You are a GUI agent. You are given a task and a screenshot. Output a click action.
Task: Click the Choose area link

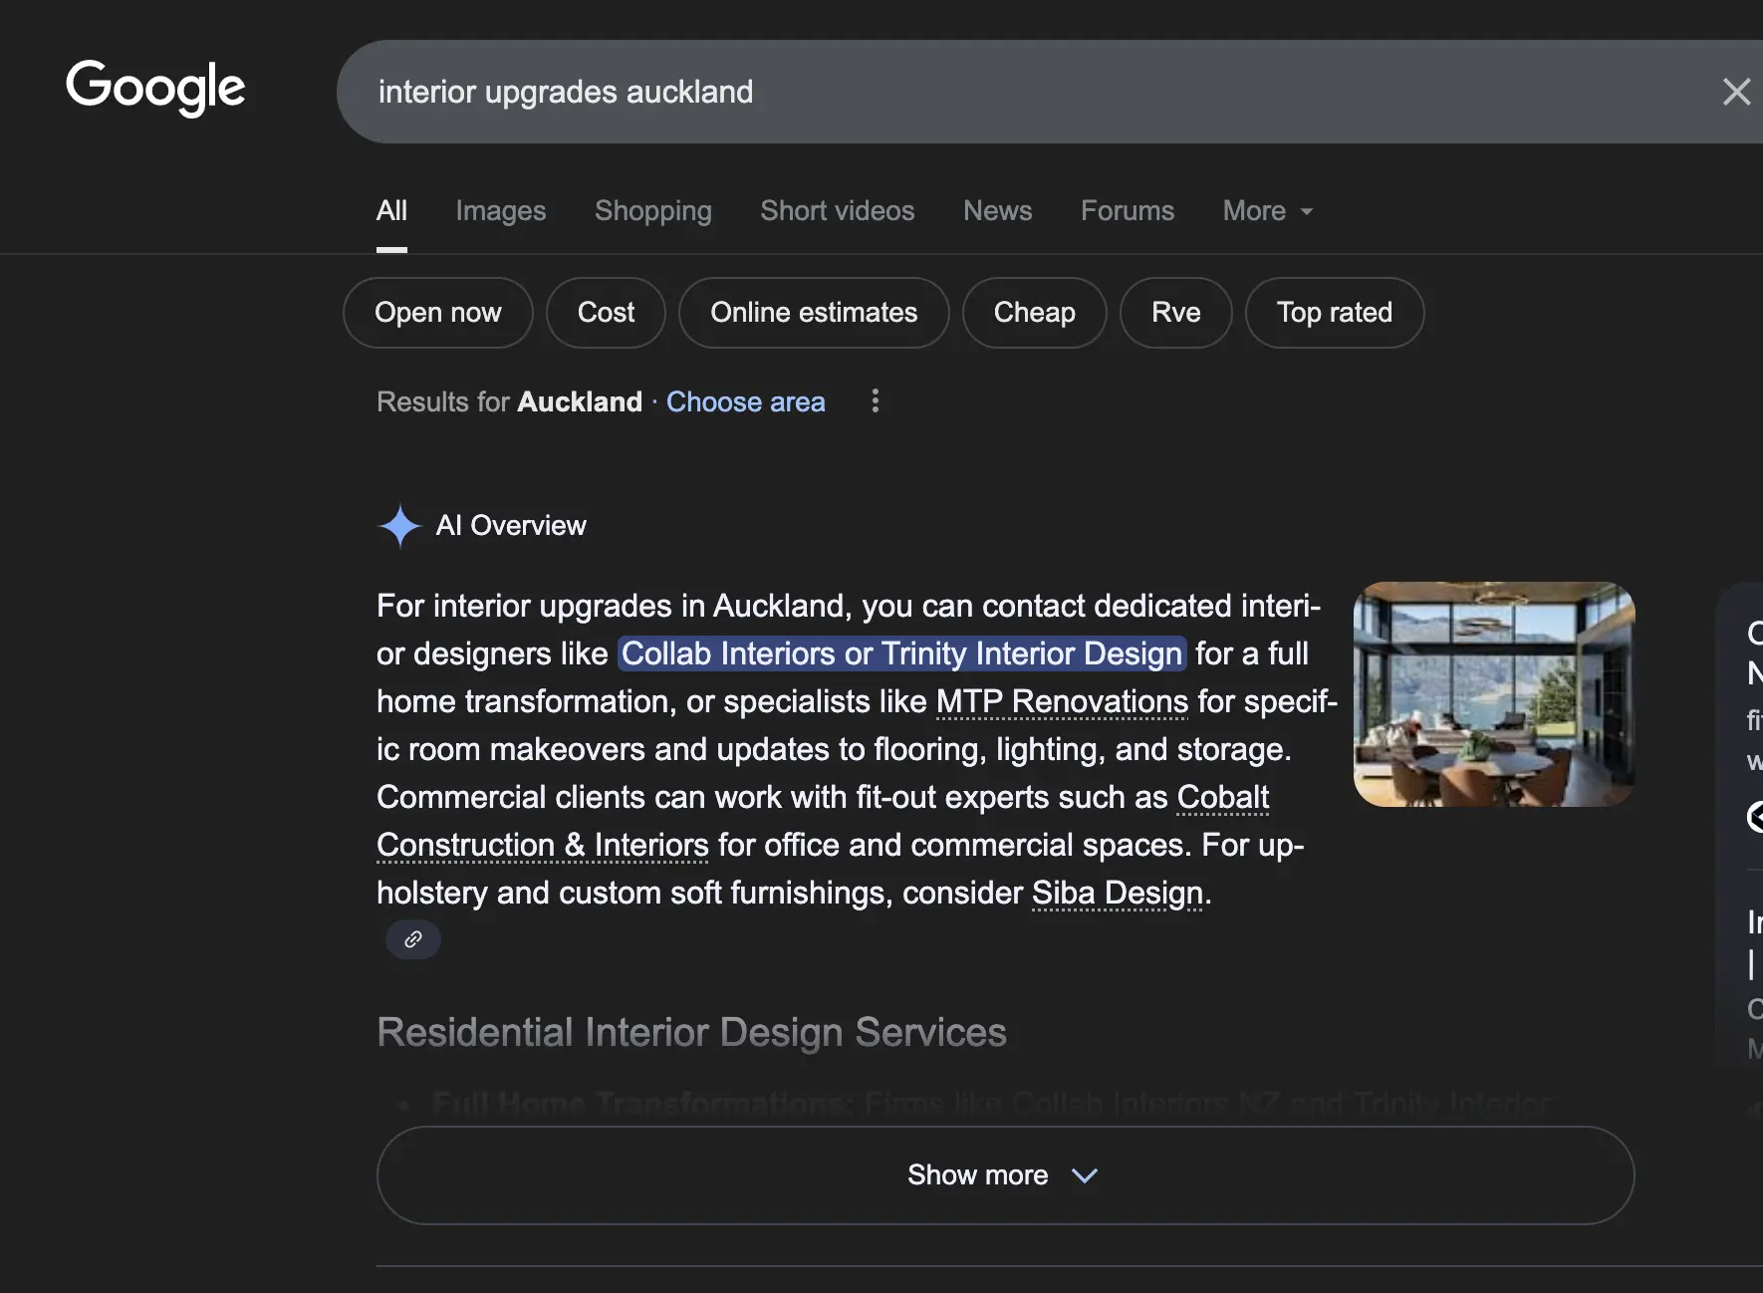pyautogui.click(x=745, y=401)
